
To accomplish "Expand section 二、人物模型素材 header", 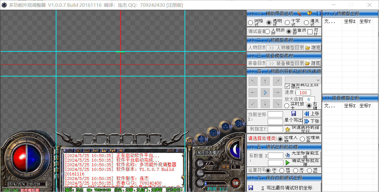I will pyautogui.click(x=284, y=40).
